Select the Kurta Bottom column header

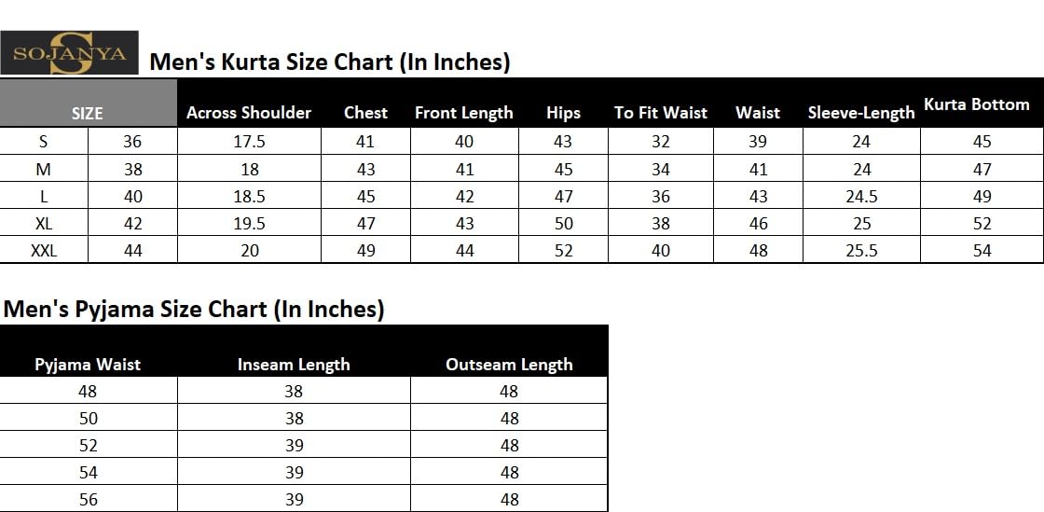pos(977,104)
